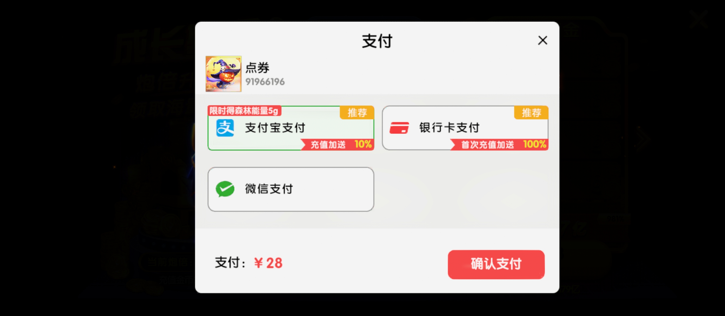
Task: Click the 首次充值加送 100% bonus ribbon
Action: (499, 144)
